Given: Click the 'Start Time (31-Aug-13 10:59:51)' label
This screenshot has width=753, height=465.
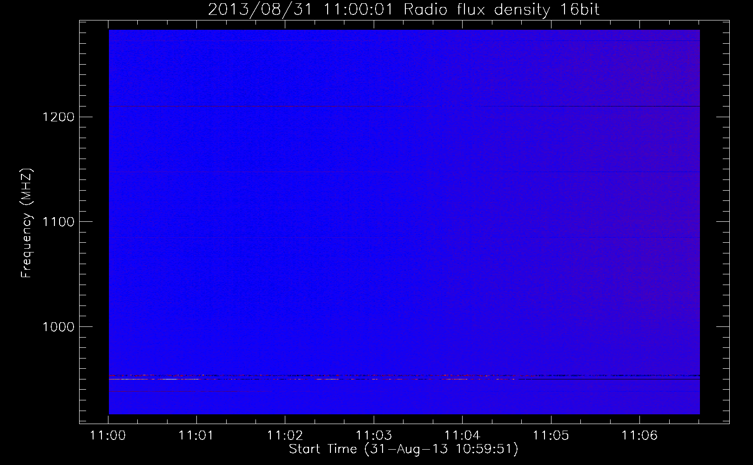Looking at the screenshot, I should pos(403,449).
